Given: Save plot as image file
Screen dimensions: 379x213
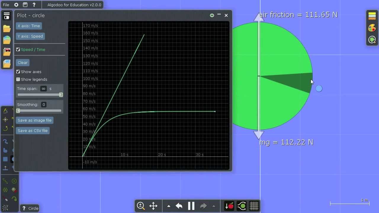Looking at the screenshot, I should point(35,120).
